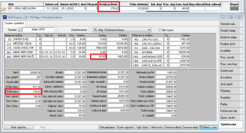The height and width of the screenshot is (133, 246).
Task: Click the Čistá mzda value 19447.00
Action: 166,111
